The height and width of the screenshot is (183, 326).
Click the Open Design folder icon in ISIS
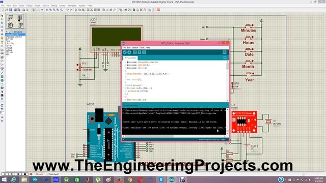7,10
